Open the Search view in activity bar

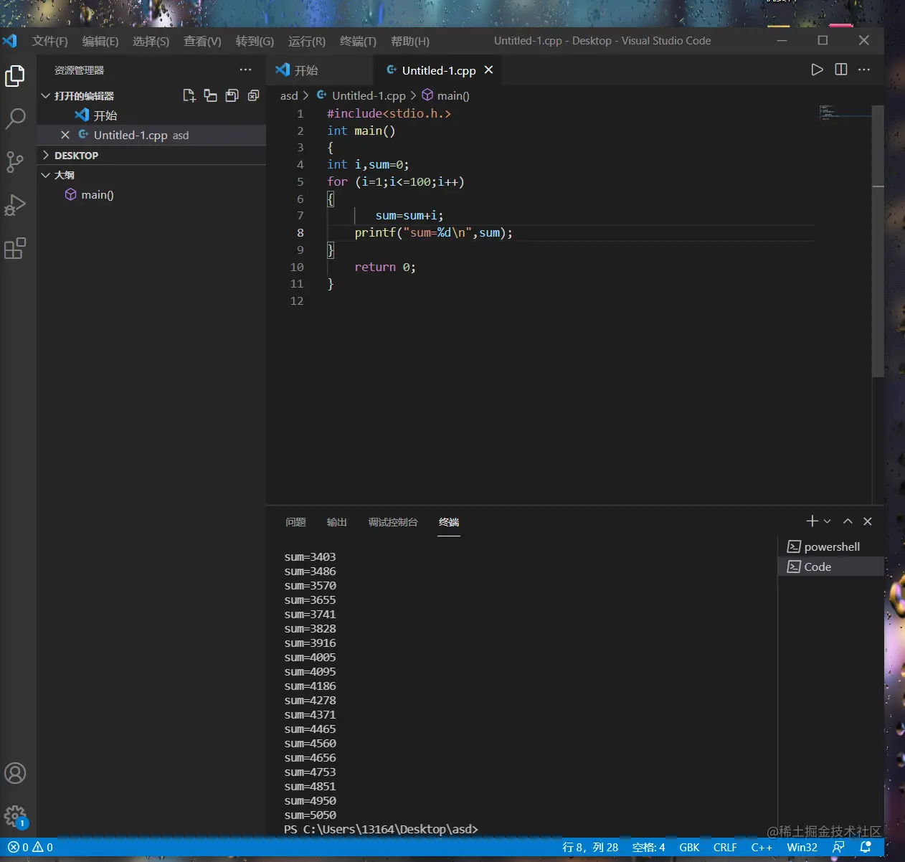point(15,118)
